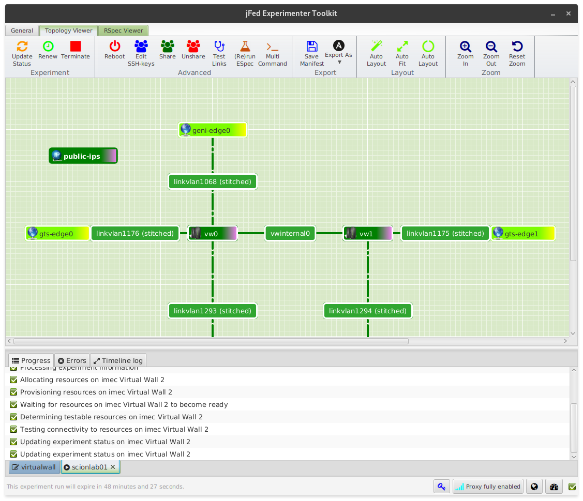Viewport: 583px width, 501px height.
Task: Run Test Links with the stethoscope icon
Action: pyautogui.click(x=219, y=47)
